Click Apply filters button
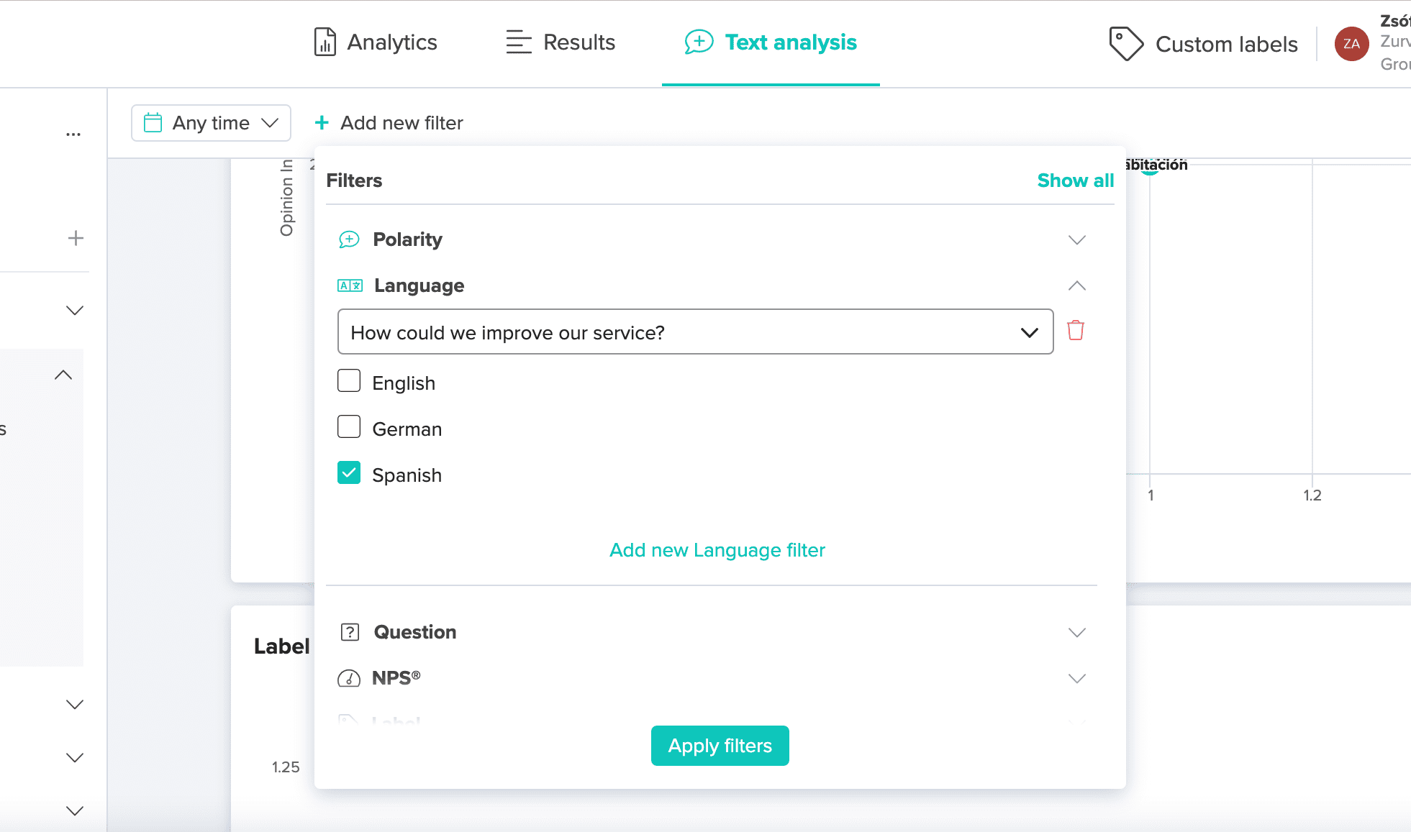The image size is (1411, 832). [720, 746]
